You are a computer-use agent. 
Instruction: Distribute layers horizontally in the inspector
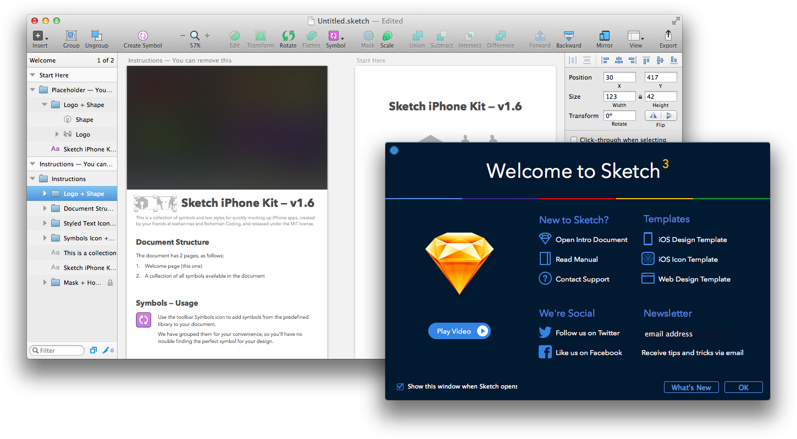(x=573, y=60)
